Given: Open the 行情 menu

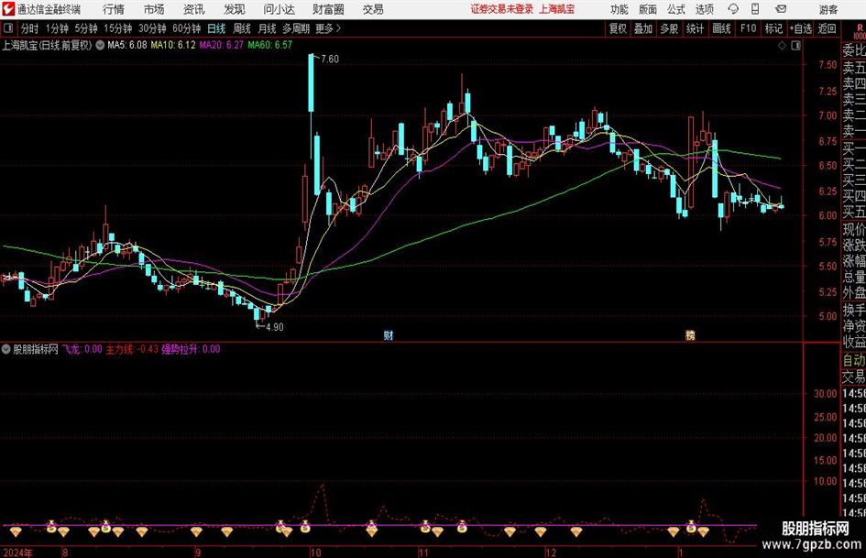Looking at the screenshot, I should pos(114,9).
